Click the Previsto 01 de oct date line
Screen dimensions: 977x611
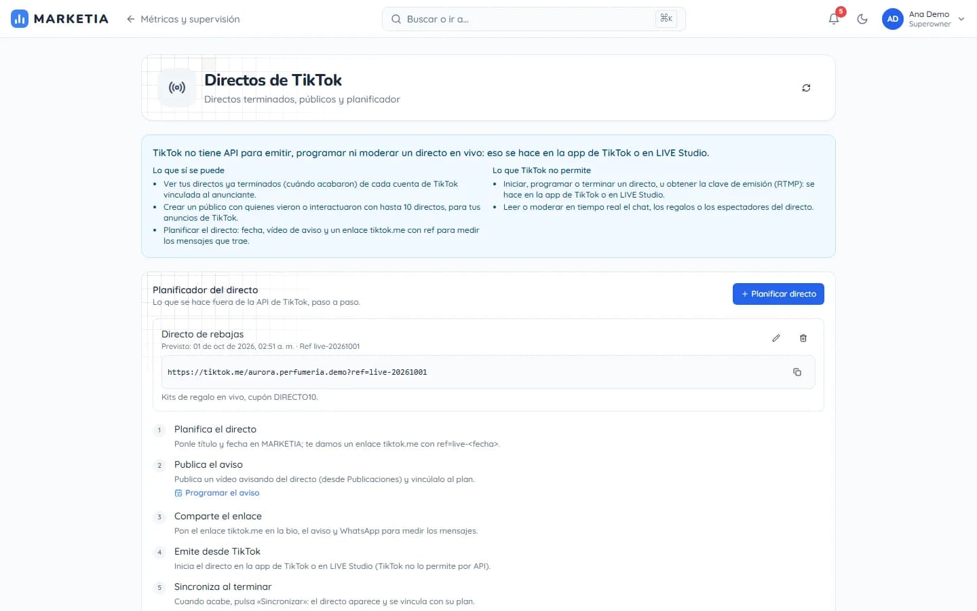(x=261, y=346)
